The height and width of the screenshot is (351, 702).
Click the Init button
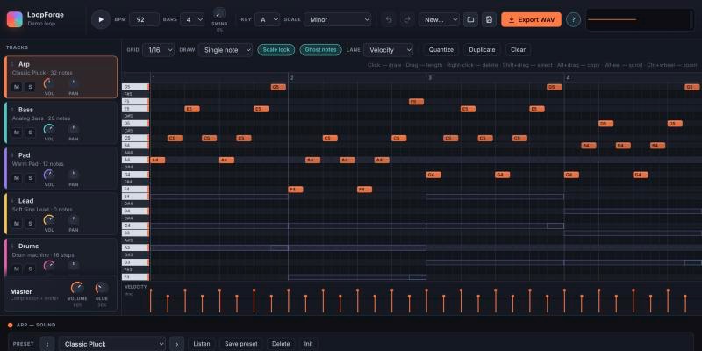click(309, 344)
